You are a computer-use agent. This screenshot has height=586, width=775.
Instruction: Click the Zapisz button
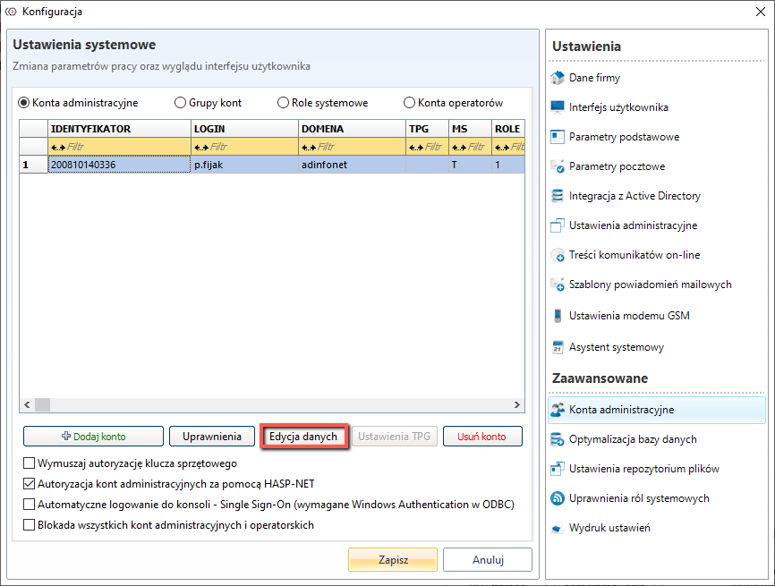click(x=393, y=560)
